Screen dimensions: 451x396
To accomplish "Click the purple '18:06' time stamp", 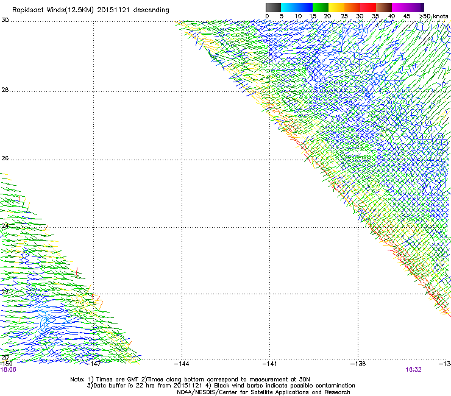I will pos(9,370).
